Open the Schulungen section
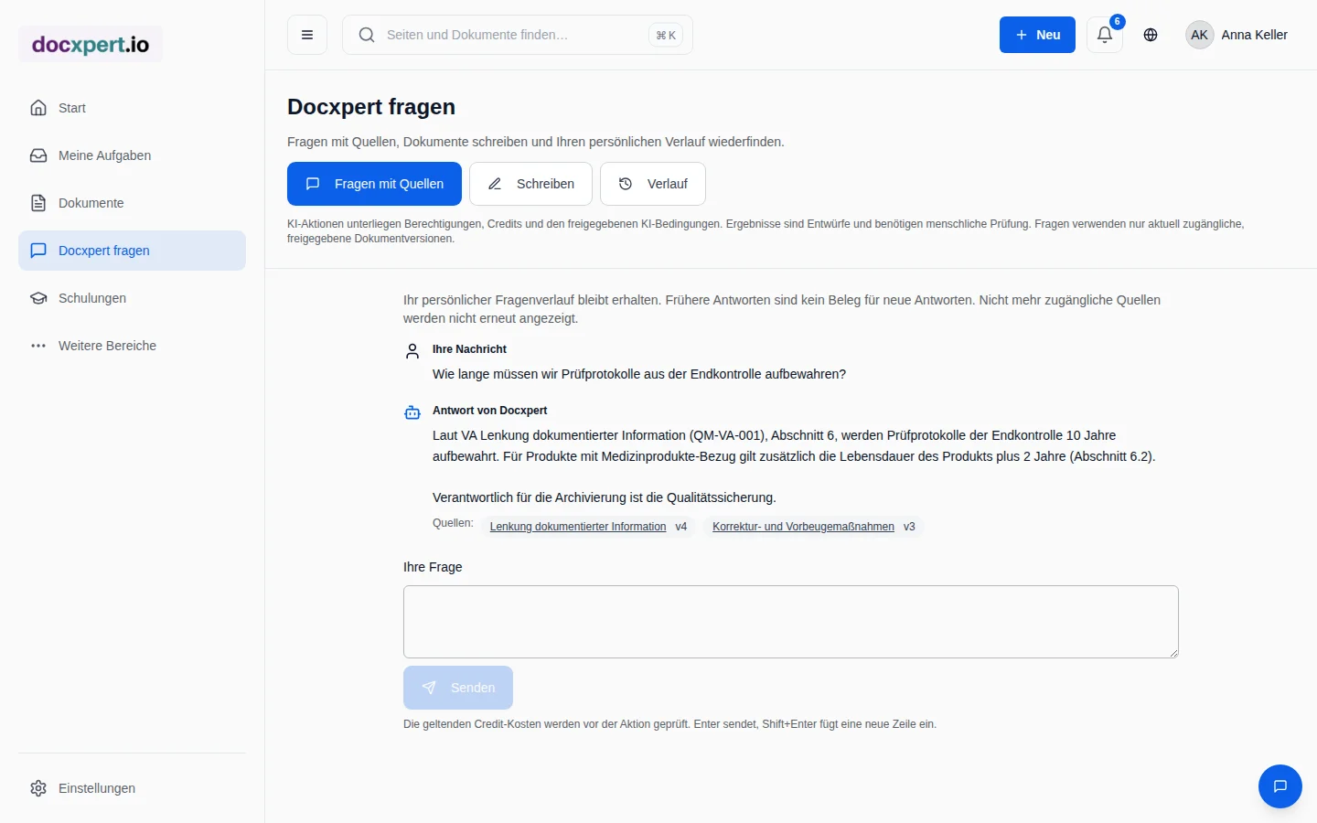 pos(132,298)
